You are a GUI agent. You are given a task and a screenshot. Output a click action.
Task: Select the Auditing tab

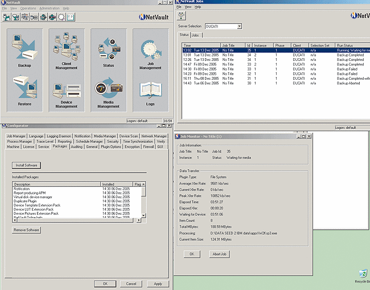coord(77,146)
